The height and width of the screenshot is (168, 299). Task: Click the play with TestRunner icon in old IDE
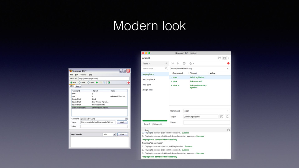coord(109,83)
